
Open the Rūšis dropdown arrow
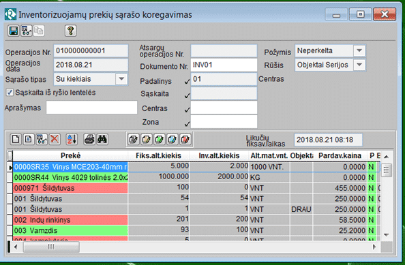(x=359, y=65)
